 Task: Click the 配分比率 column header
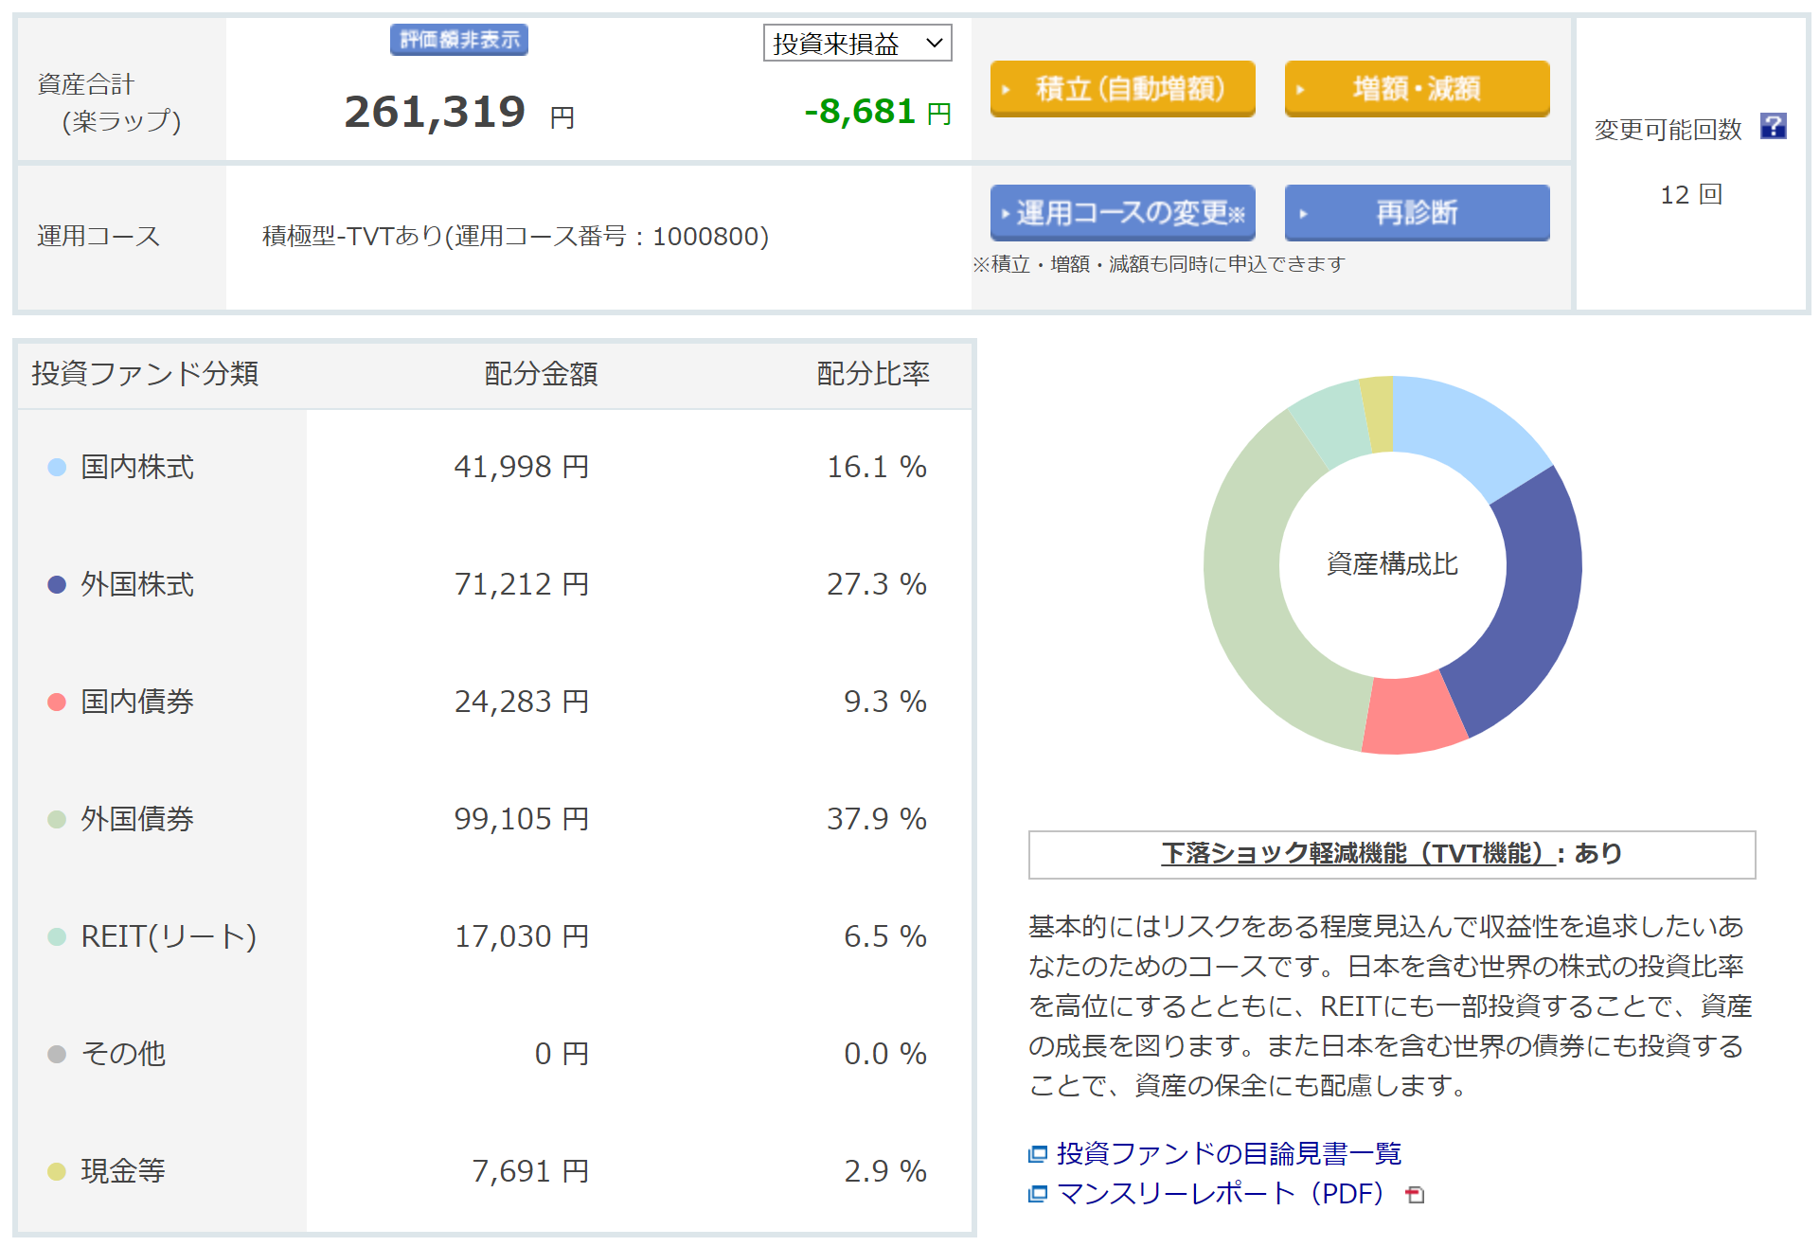point(872,374)
